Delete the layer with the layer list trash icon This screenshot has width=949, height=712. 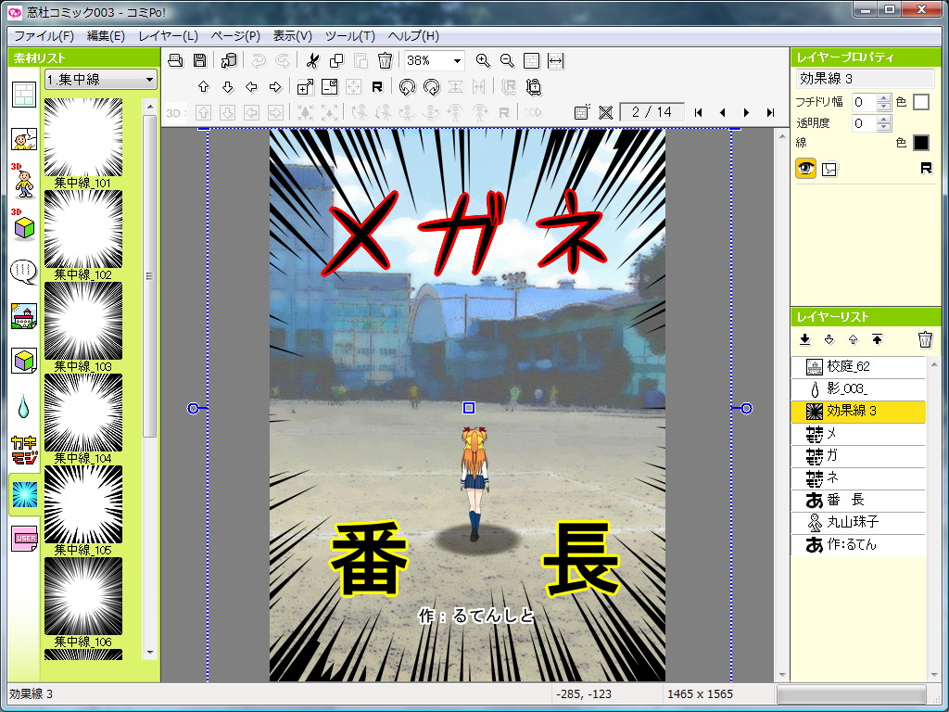pyautogui.click(x=925, y=339)
